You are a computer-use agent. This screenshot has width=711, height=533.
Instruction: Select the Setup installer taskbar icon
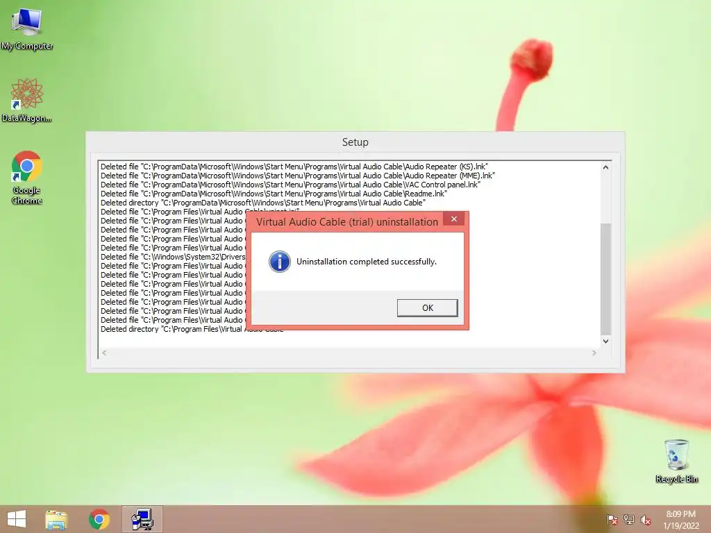[x=142, y=519]
